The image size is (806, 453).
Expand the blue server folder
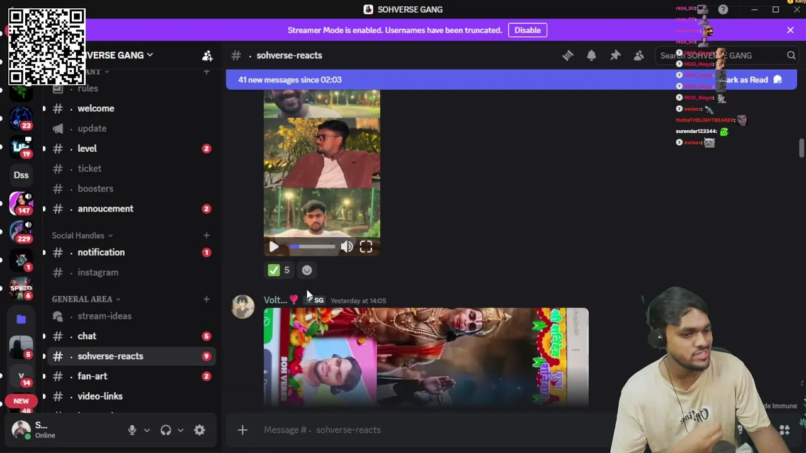[21, 319]
